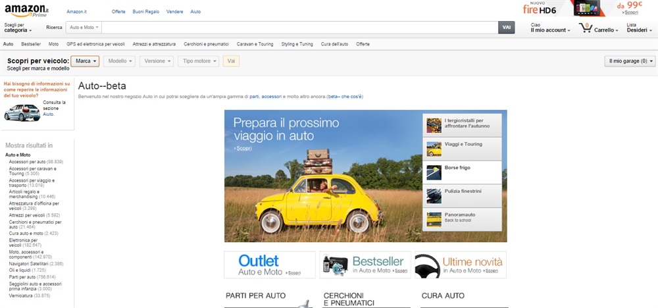Select Navigatori Satellitari category
This screenshot has height=308, width=658.
[x=36, y=264]
